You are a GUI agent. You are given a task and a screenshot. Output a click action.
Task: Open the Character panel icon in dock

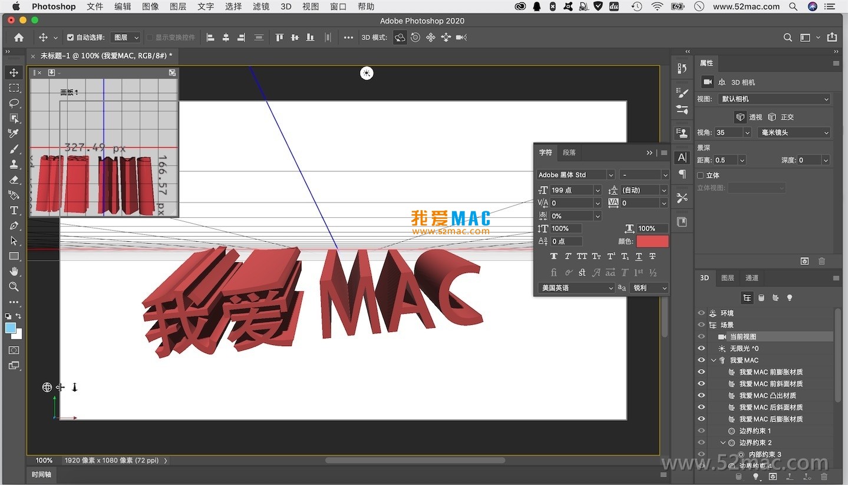(682, 158)
